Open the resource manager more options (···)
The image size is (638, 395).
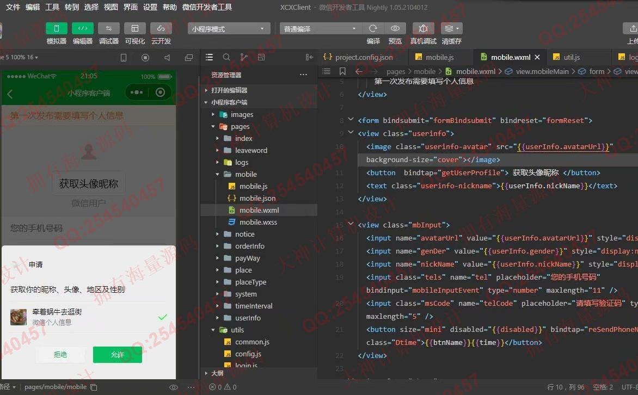pyautogui.click(x=303, y=75)
